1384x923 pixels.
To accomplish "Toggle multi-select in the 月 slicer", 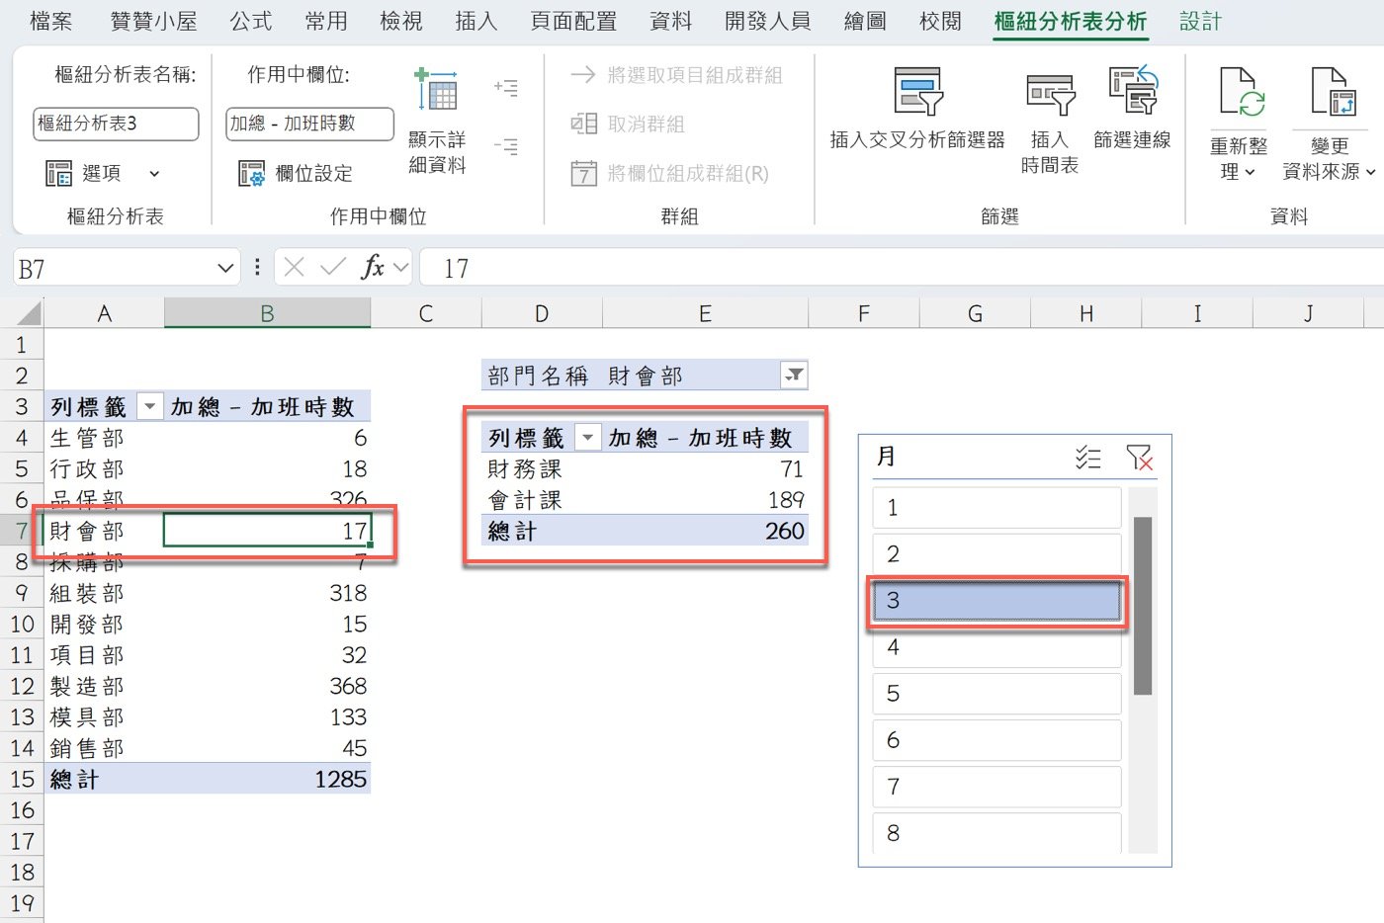I will 1087,458.
